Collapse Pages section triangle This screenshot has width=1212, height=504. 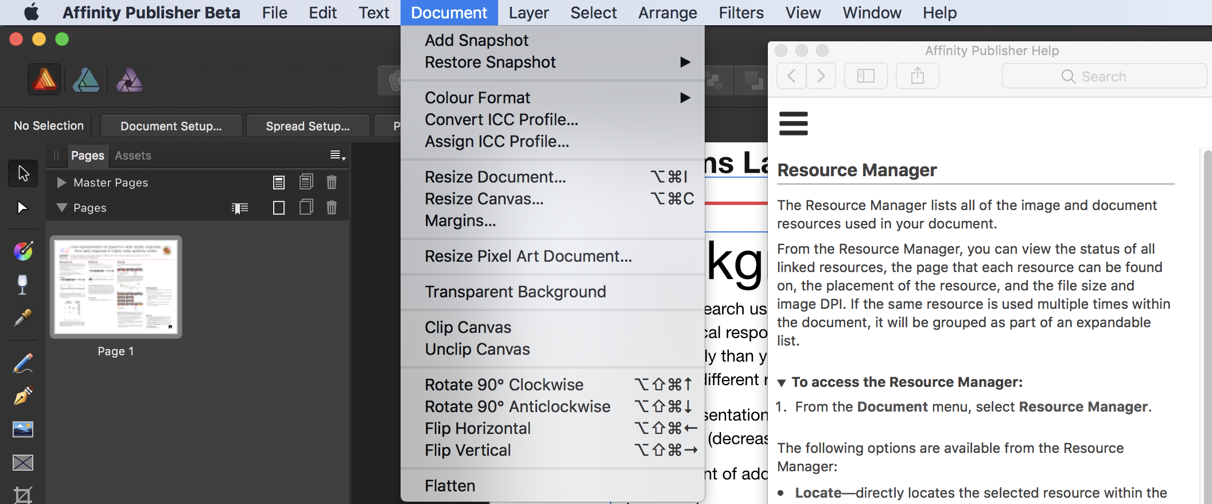[x=62, y=207]
